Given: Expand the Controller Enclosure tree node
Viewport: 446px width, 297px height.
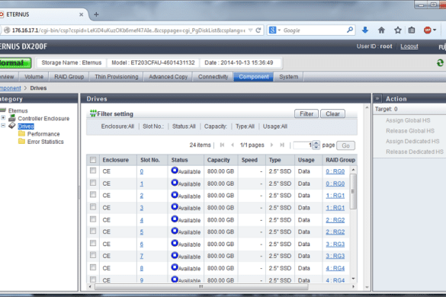Looking at the screenshot, I should [3, 118].
